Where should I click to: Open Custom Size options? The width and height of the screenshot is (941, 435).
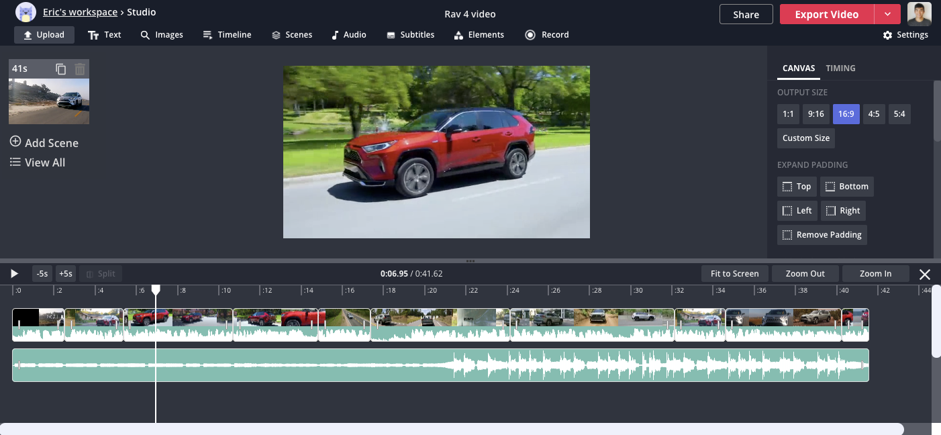pos(806,138)
